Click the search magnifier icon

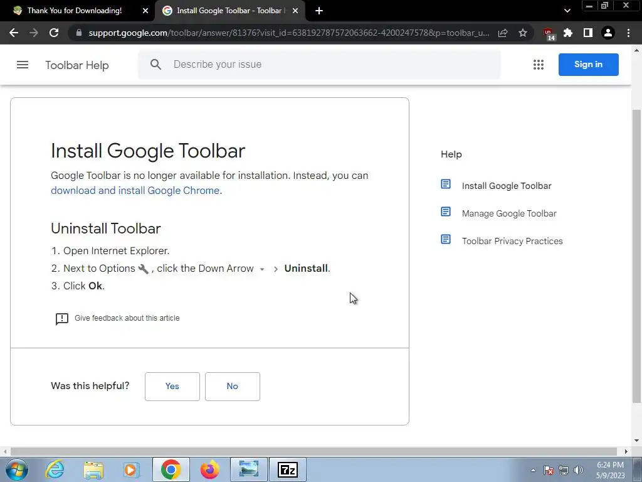point(155,65)
